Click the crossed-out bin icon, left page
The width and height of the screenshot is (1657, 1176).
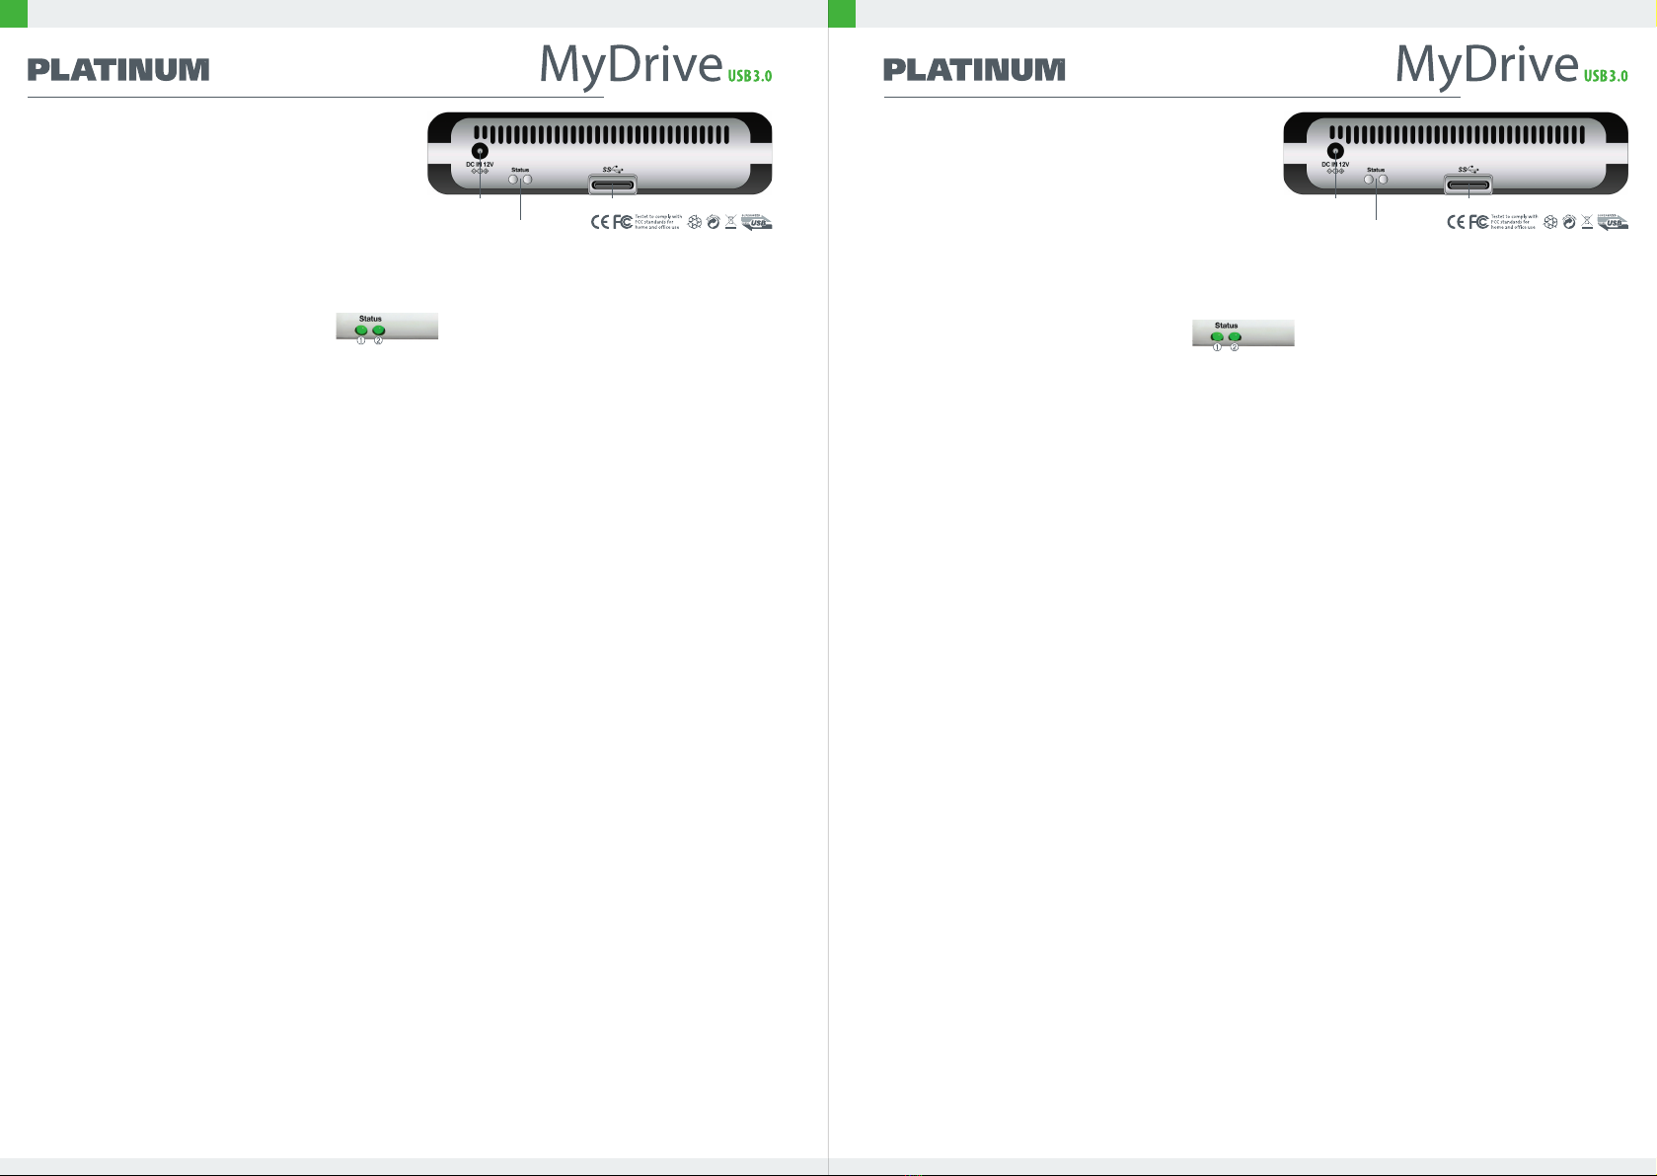pos(730,222)
